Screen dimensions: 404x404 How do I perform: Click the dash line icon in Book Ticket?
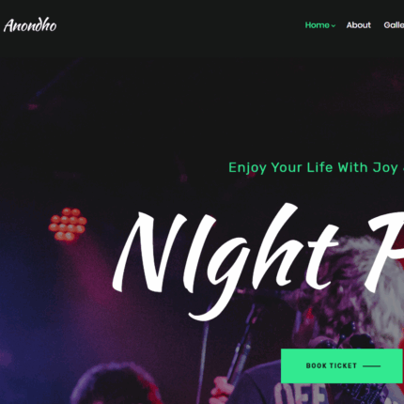click(x=371, y=365)
